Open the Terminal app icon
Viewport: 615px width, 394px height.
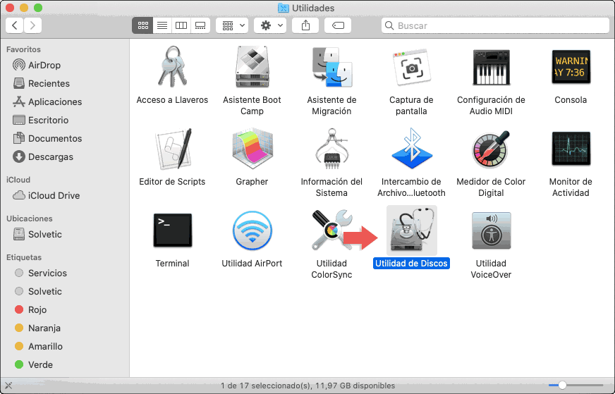pyautogui.click(x=172, y=231)
